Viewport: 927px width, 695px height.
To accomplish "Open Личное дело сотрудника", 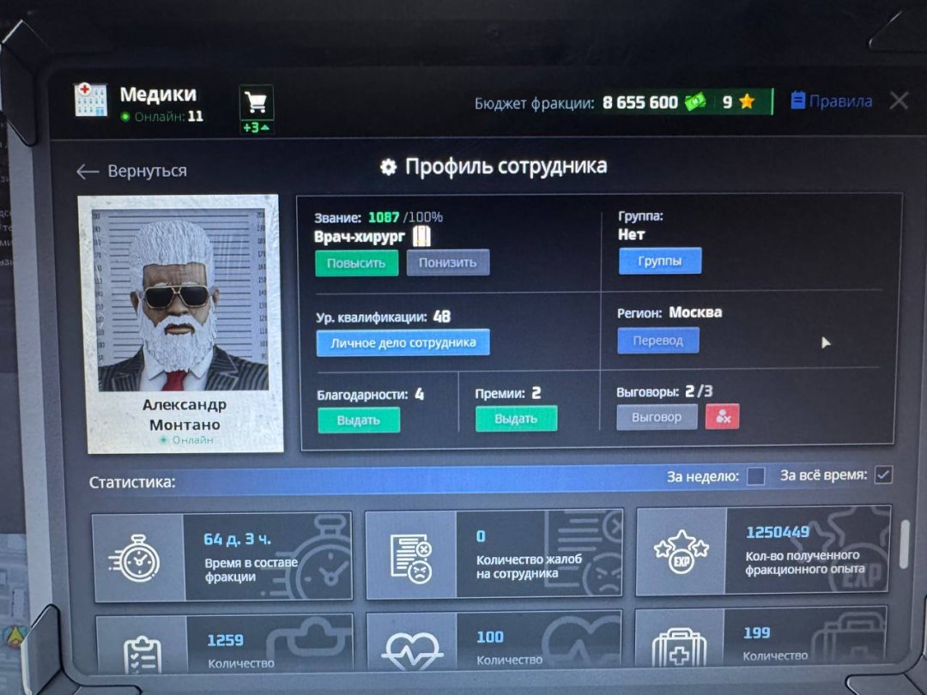I will [403, 343].
